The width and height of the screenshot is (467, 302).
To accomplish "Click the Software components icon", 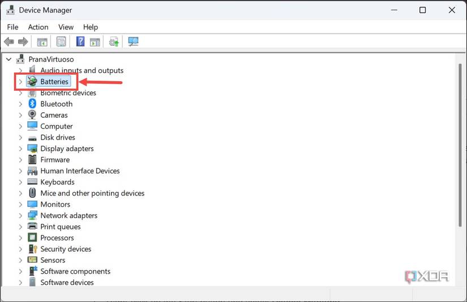I will click(x=33, y=271).
